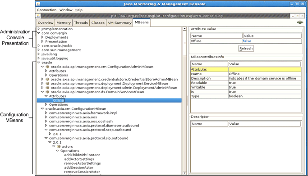Screen dimensions: 308x176
Task: Click the 'boolean' Type value cell
Action: pyautogui.click(x=265, y=96)
